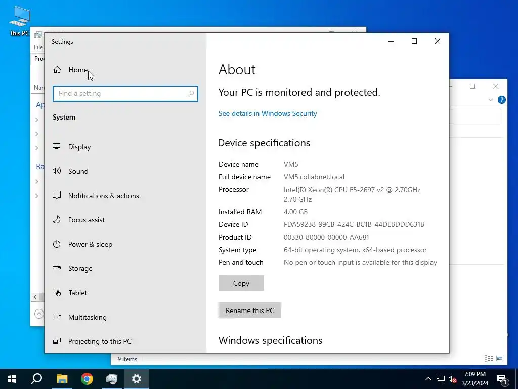Click Rename this PC button
The height and width of the screenshot is (389, 518).
tap(250, 310)
